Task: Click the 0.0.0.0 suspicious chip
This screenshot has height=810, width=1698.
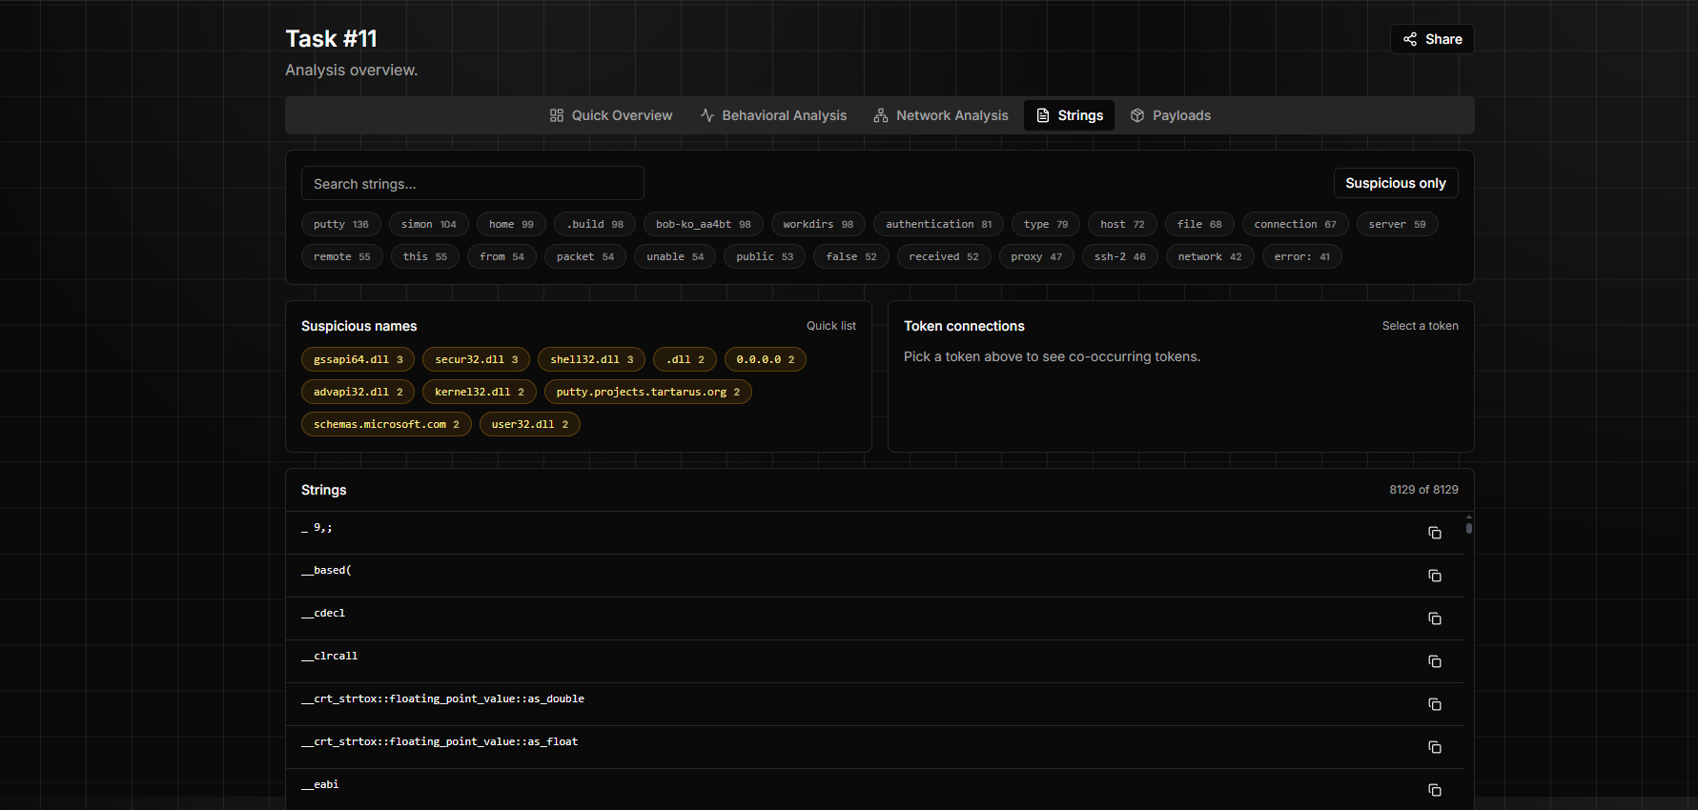Action: (x=766, y=359)
